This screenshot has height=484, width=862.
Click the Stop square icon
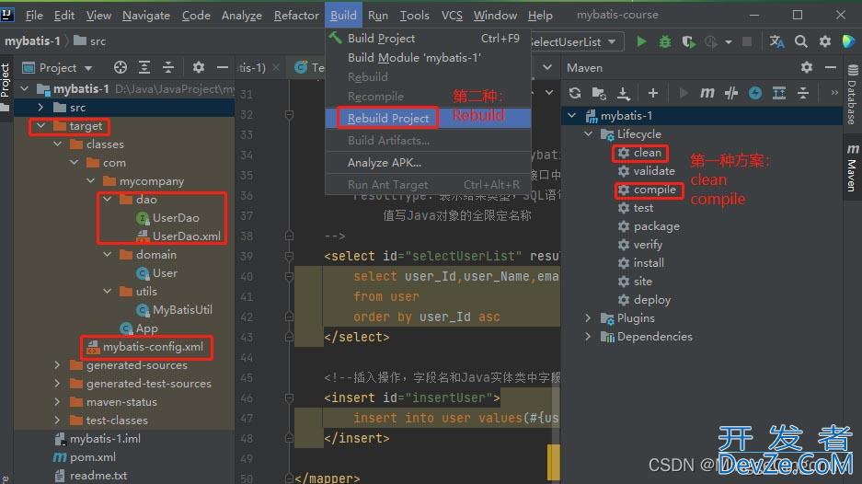pos(747,41)
